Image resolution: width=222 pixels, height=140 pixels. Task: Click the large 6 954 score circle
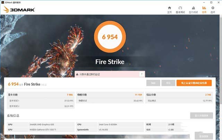pos(110,37)
